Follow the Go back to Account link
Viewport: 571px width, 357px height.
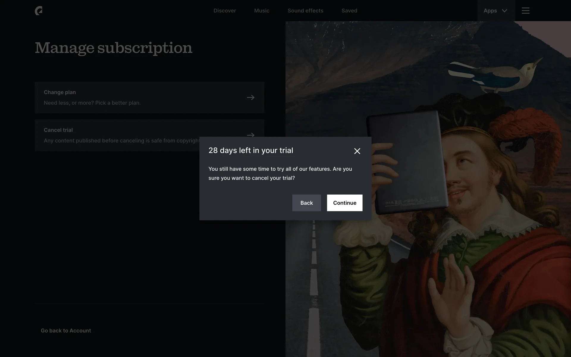(x=66, y=331)
